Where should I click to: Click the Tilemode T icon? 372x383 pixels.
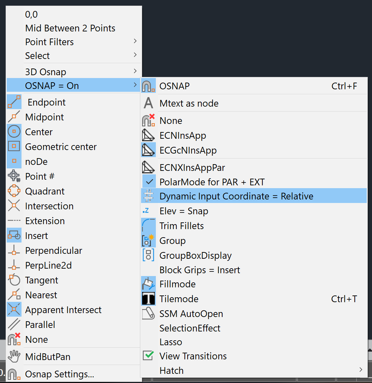(x=148, y=299)
